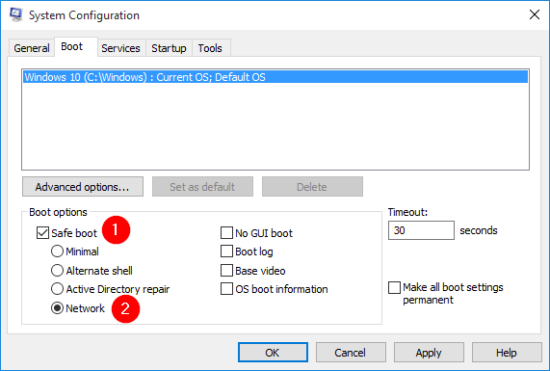Choose the Alternate shell radio button

tap(57, 271)
